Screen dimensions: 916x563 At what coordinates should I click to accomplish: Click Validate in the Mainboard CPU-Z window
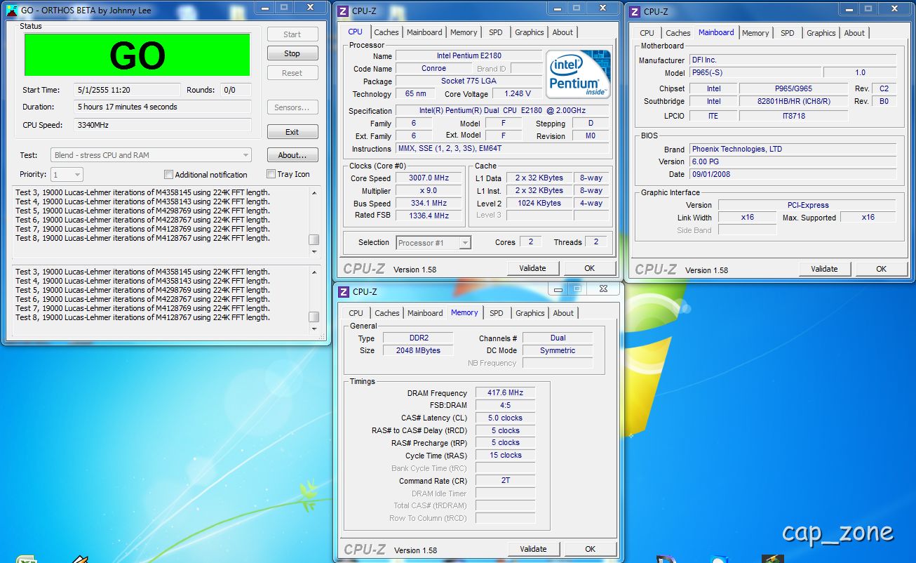824,269
